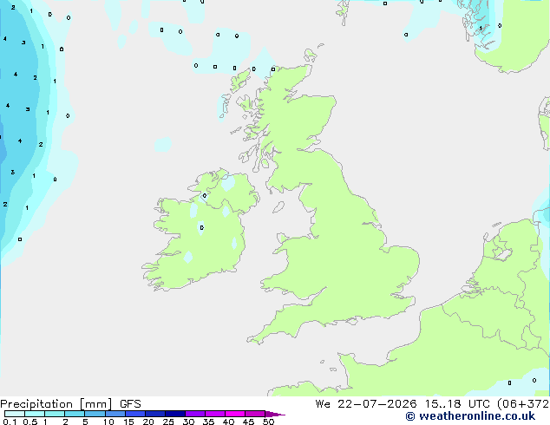Click the "We" weekday abbreviation
550x425 pixels.
tap(323, 404)
